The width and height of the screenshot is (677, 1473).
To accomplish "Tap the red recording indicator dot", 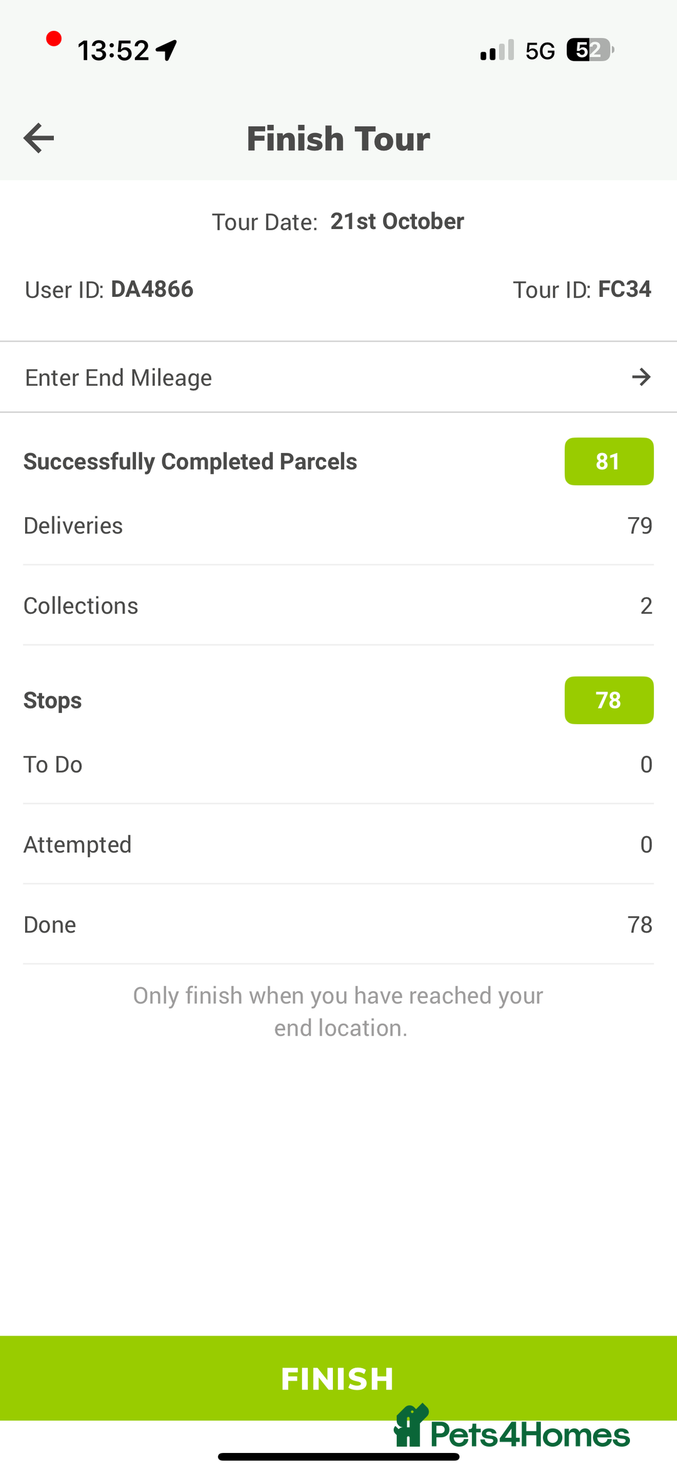I will [54, 39].
